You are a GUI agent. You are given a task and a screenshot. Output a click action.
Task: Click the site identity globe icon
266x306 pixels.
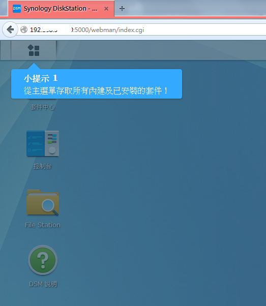pos(24,29)
